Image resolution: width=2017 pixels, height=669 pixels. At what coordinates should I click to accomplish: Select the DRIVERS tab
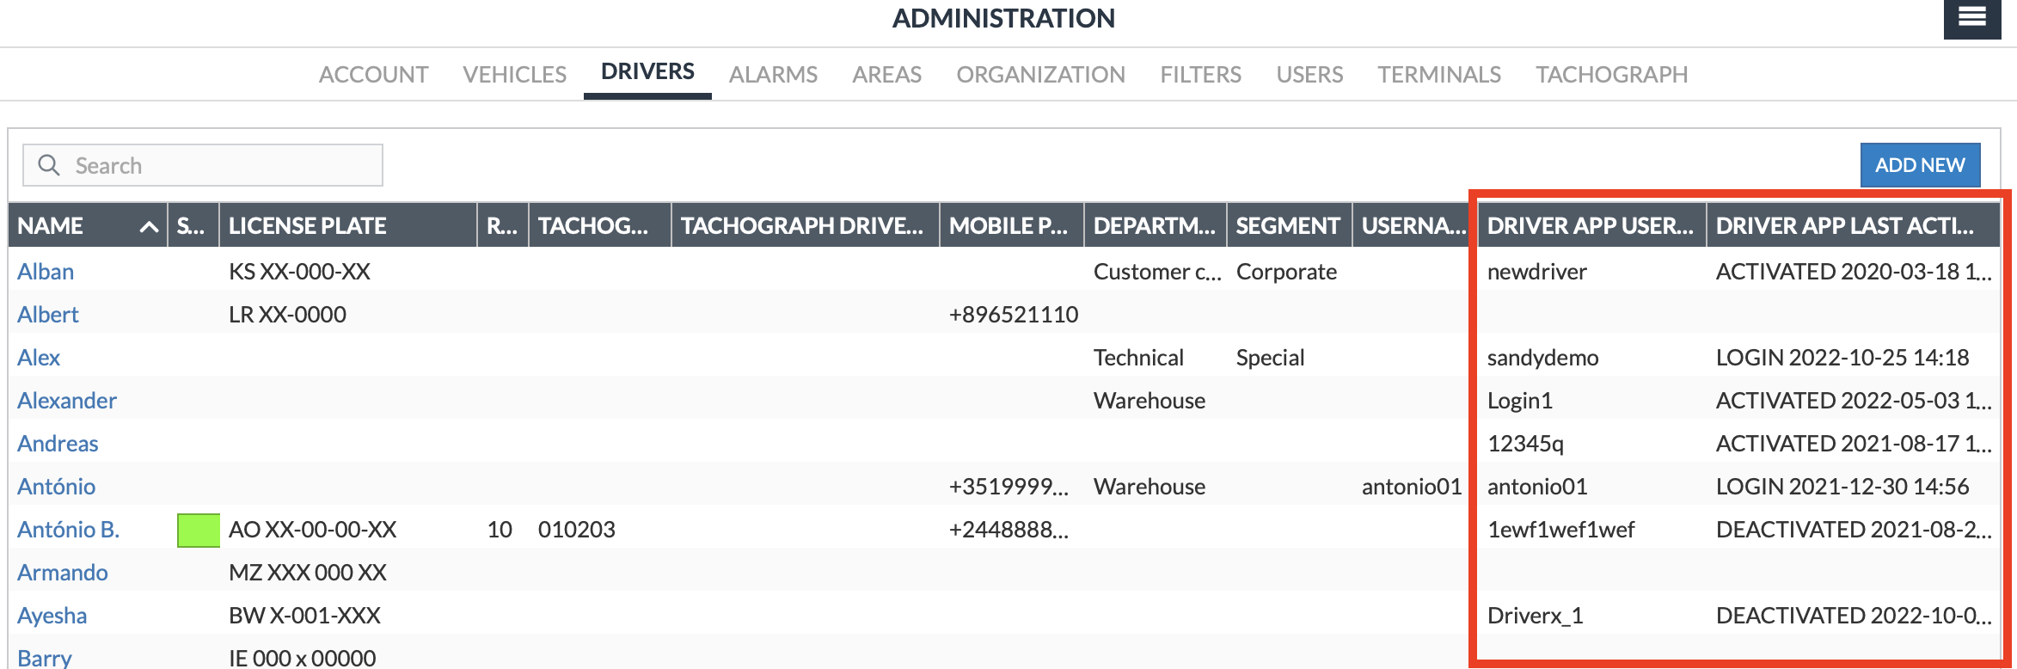pyautogui.click(x=647, y=72)
